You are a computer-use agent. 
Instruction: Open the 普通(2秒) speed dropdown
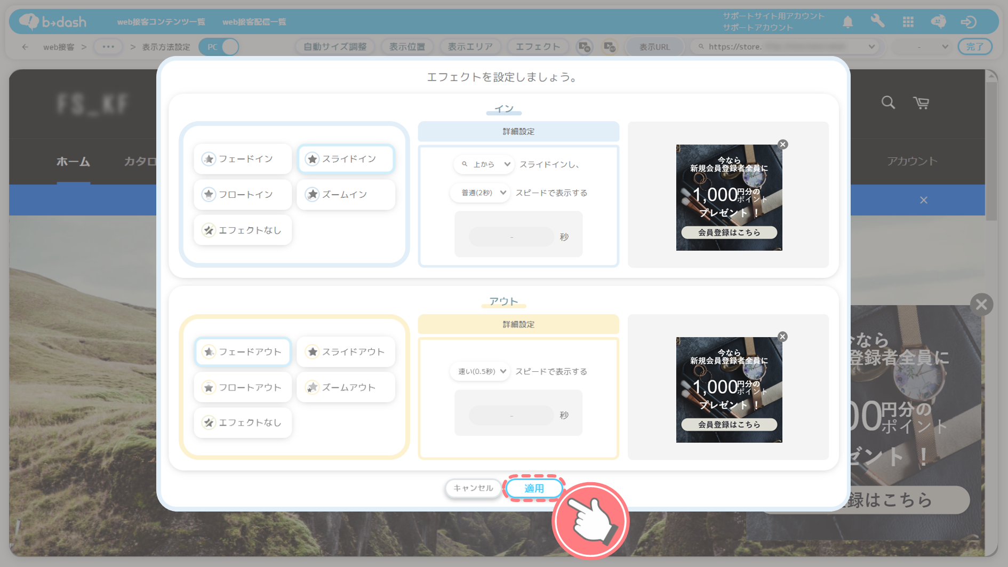click(480, 193)
